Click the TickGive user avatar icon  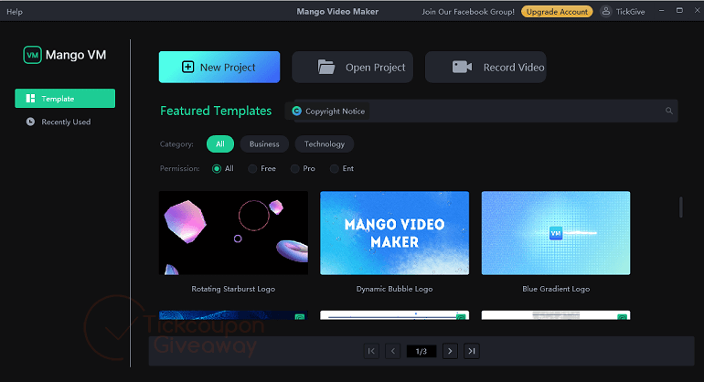605,11
